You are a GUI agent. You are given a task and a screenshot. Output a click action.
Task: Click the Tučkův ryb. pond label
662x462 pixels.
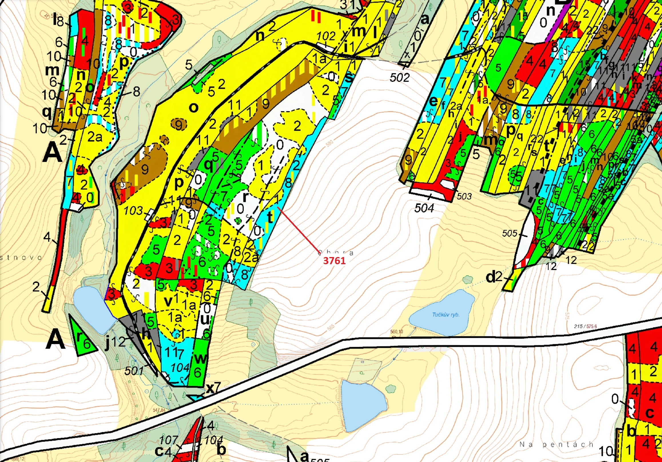446,315
